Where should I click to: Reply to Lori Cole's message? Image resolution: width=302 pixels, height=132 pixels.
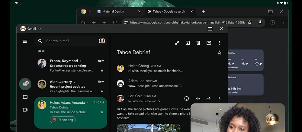198,99
